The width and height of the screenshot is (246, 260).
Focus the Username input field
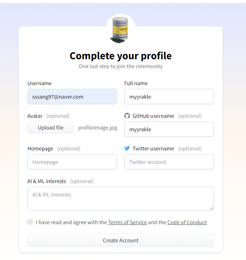point(72,96)
